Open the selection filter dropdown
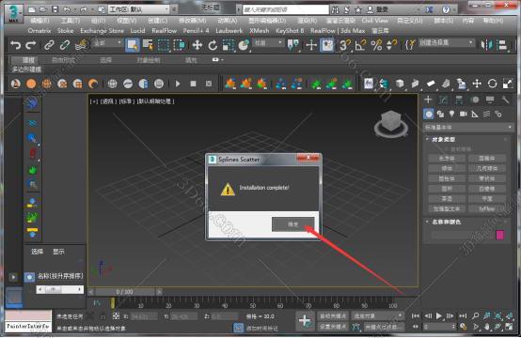This screenshot has height=338, width=521. [107, 43]
